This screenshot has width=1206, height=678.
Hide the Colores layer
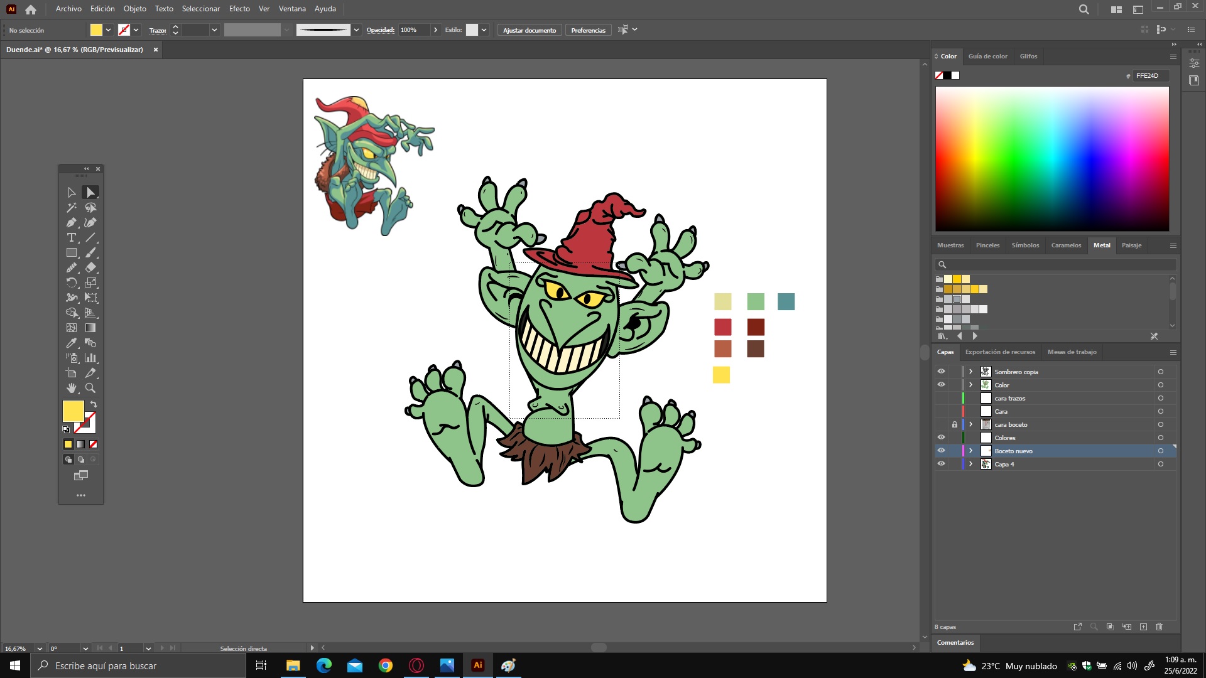click(x=941, y=438)
